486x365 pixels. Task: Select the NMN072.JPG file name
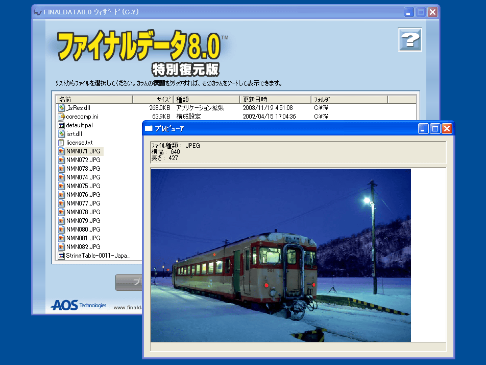83,160
